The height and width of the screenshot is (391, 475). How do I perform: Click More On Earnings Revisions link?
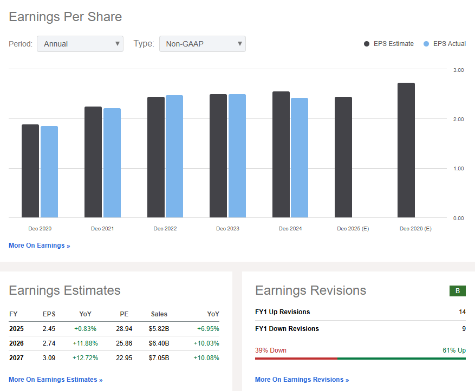coord(302,379)
